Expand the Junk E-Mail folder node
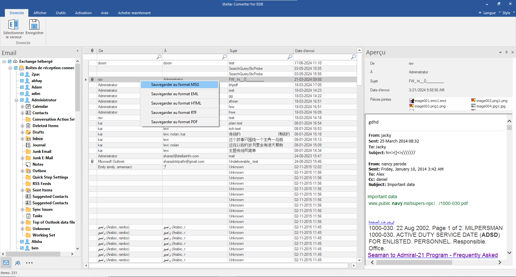The image size is (516, 277). point(23,158)
